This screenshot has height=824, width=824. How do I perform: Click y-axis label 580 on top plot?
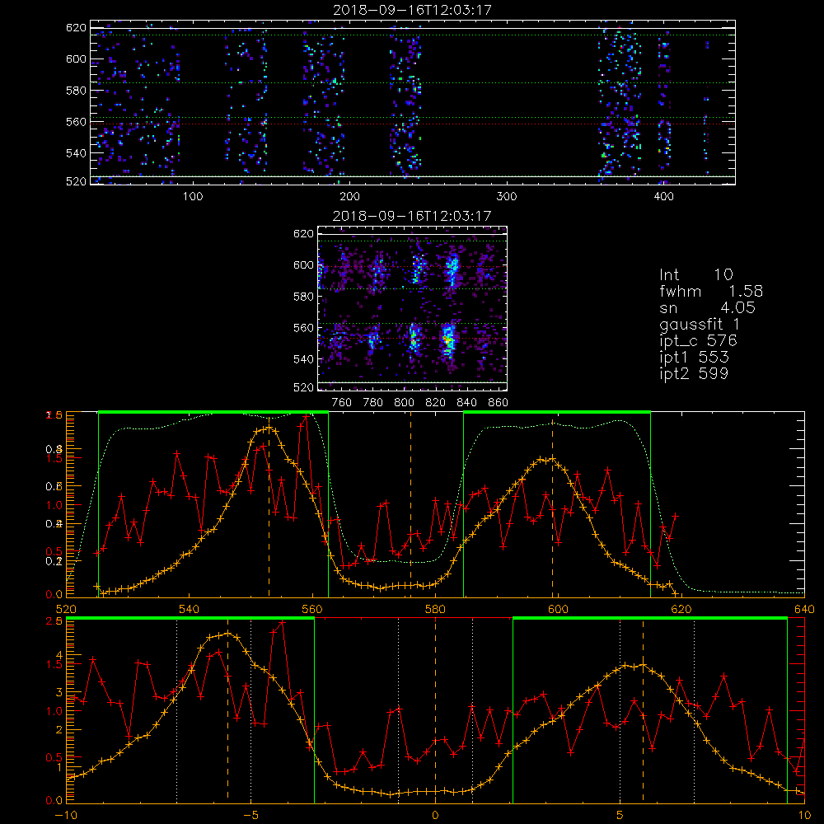(x=76, y=91)
